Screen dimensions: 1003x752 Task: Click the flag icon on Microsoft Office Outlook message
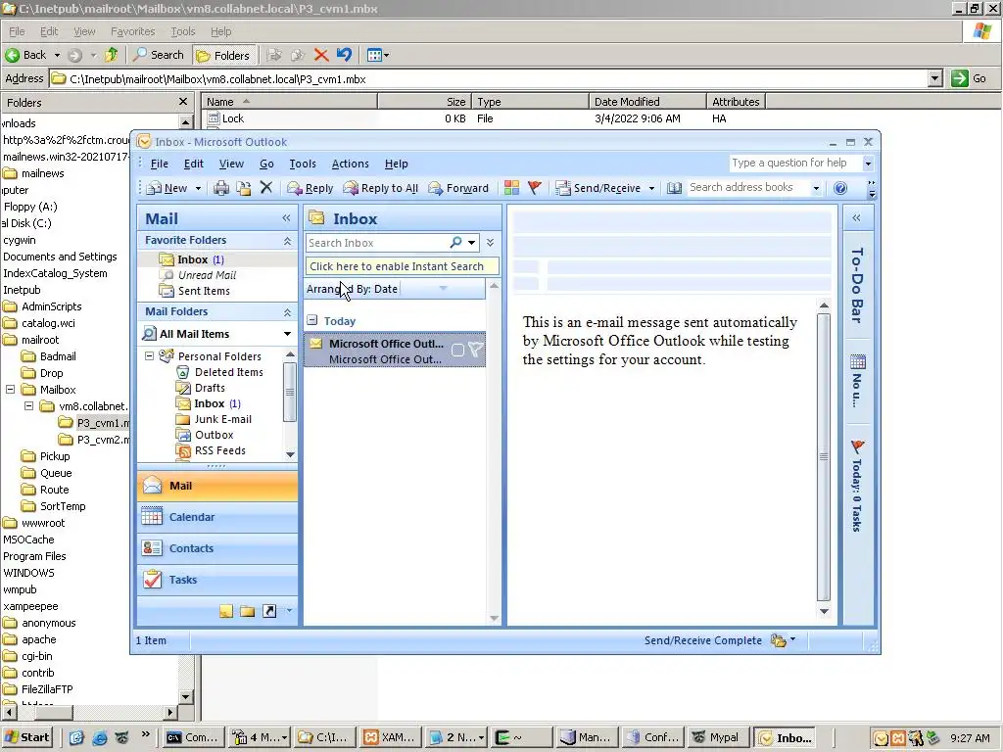[x=475, y=350]
